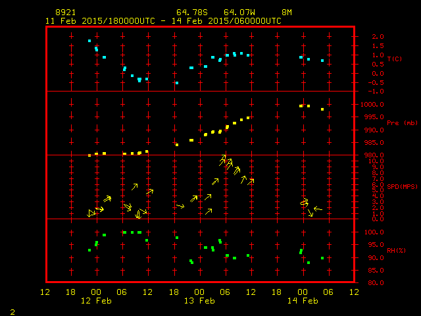421x316 pixels.
Task: Click the rightmost yellow pressure data point
Action: click(x=322, y=109)
